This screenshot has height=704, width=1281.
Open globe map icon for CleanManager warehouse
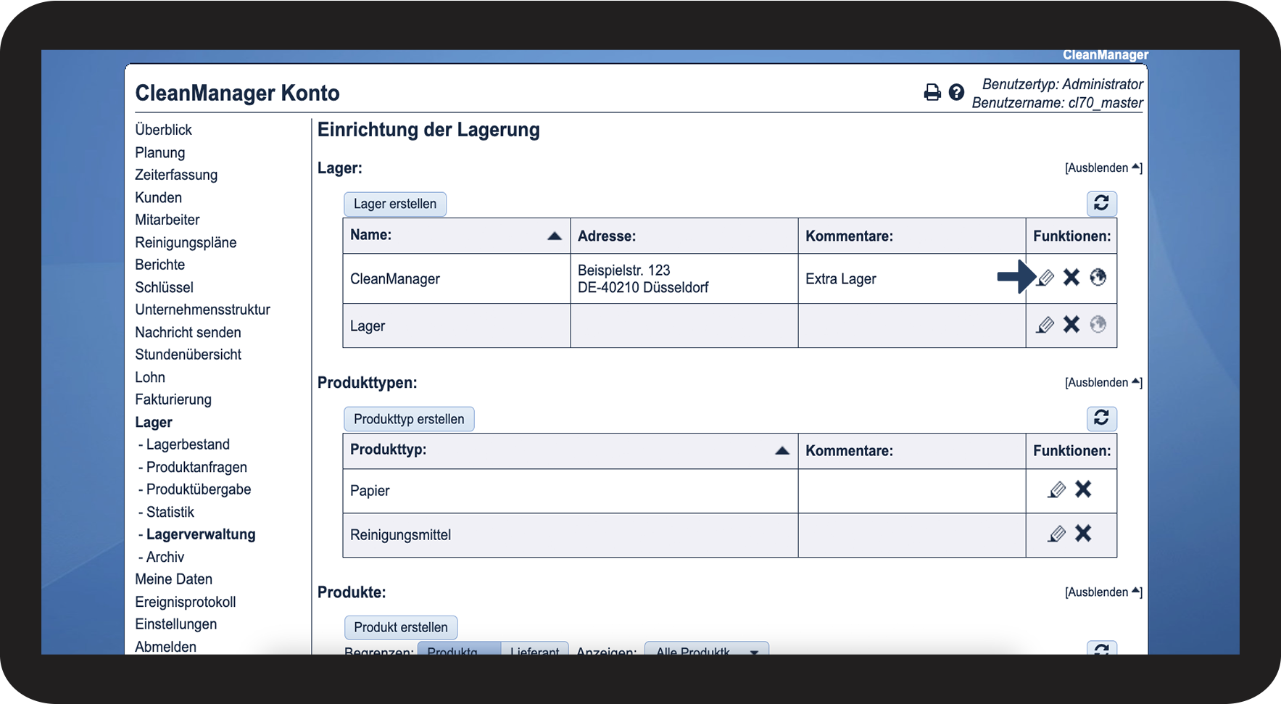pyautogui.click(x=1098, y=278)
